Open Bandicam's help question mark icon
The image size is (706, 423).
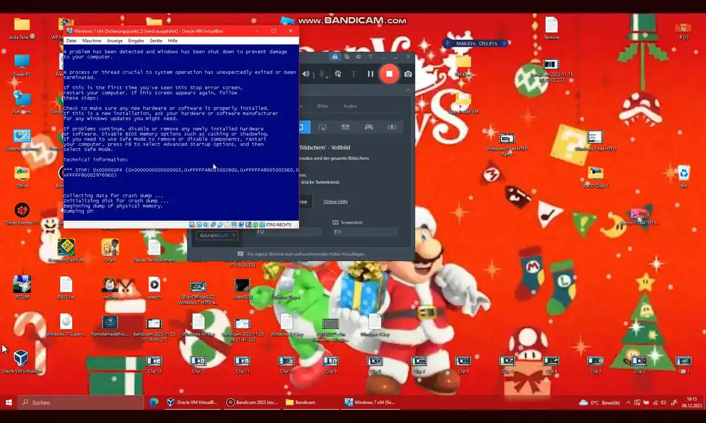point(371,57)
